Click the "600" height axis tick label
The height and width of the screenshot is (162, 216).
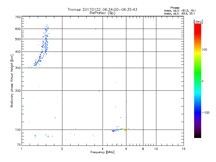click(18, 29)
